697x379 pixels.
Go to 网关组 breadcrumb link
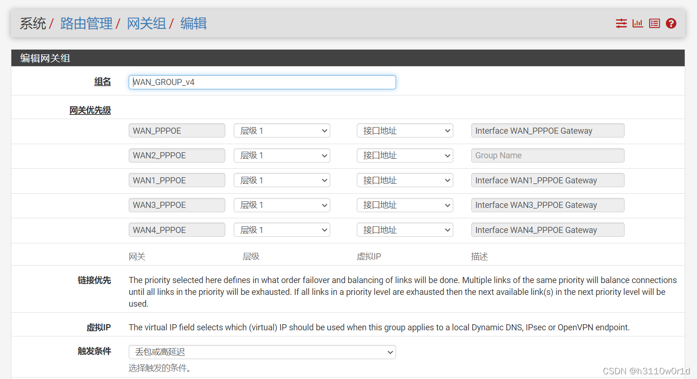(147, 24)
